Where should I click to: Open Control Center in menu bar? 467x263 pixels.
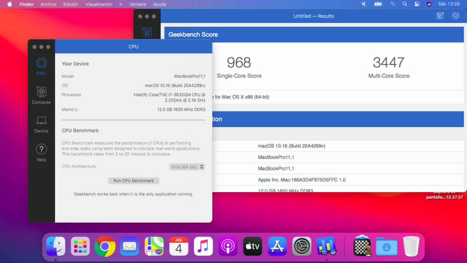417,4
